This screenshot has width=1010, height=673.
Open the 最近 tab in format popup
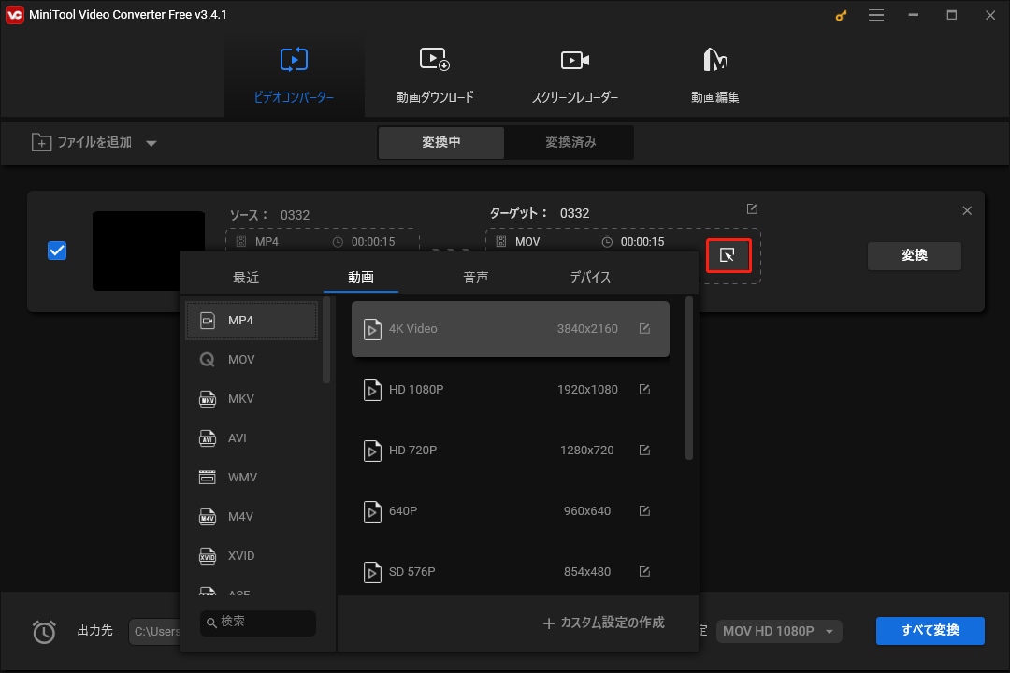[246, 278]
